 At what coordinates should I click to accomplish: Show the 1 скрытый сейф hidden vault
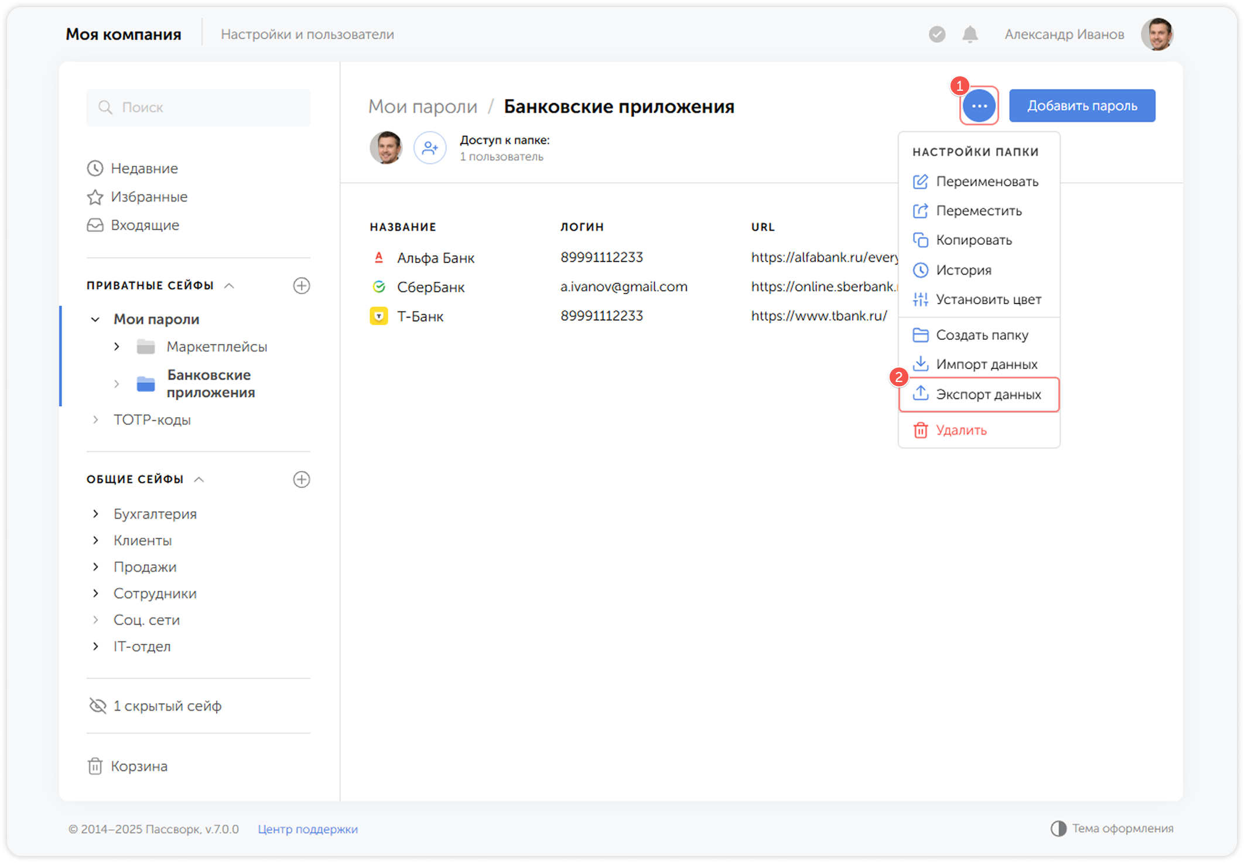point(155,706)
